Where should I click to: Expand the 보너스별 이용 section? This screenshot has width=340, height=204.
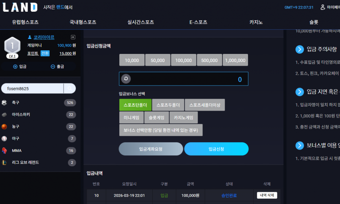(x=300, y=145)
